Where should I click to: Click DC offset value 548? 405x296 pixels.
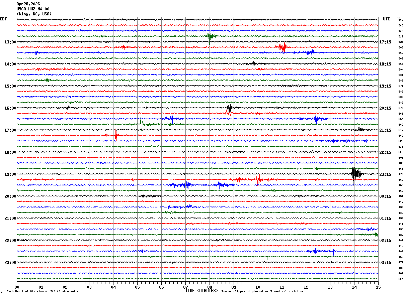(x=401, y=47)
